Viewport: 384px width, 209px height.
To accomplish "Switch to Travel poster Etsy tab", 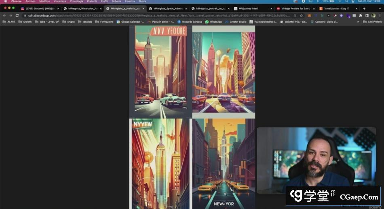I will tap(336, 8).
